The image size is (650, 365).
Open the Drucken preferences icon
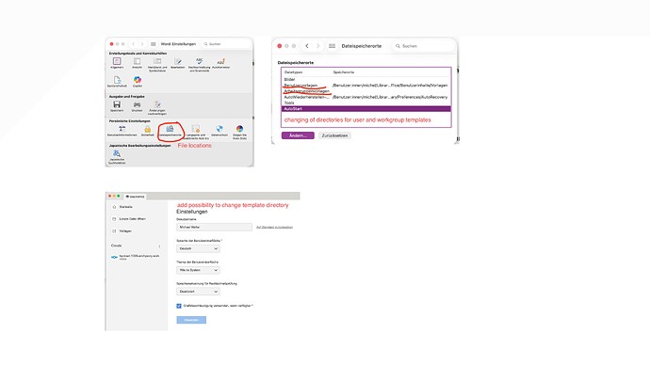click(137, 106)
